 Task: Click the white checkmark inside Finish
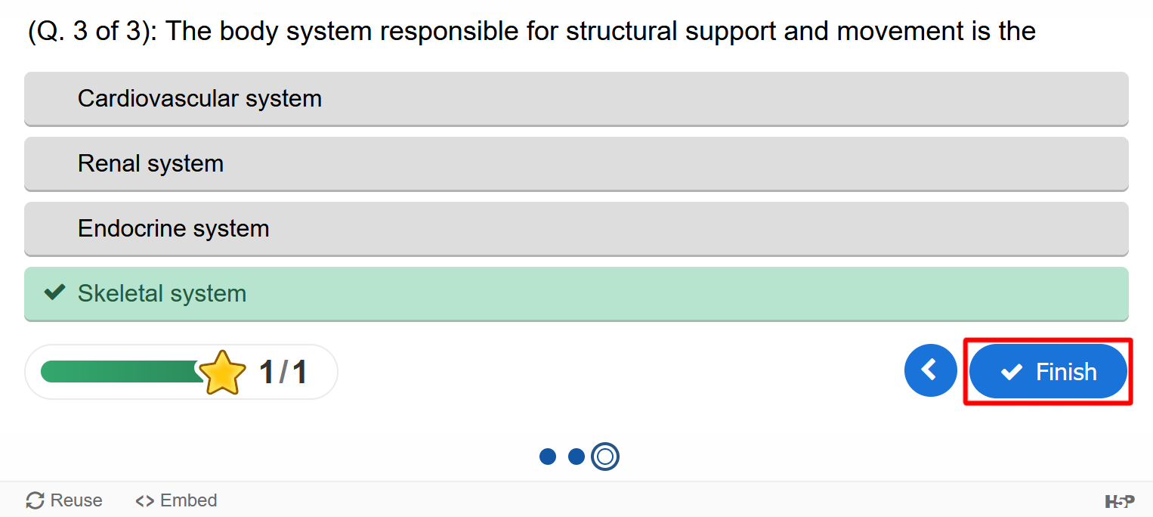[1011, 371]
